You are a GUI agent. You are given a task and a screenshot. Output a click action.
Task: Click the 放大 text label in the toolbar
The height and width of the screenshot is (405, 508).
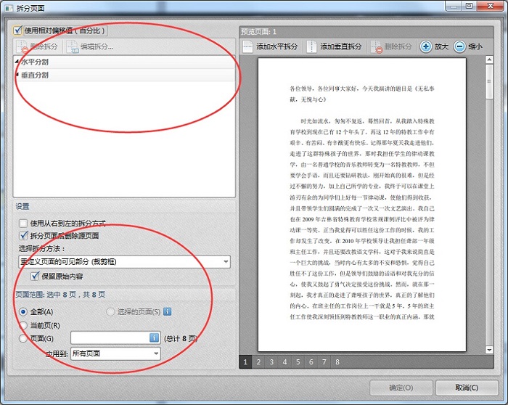coord(441,46)
